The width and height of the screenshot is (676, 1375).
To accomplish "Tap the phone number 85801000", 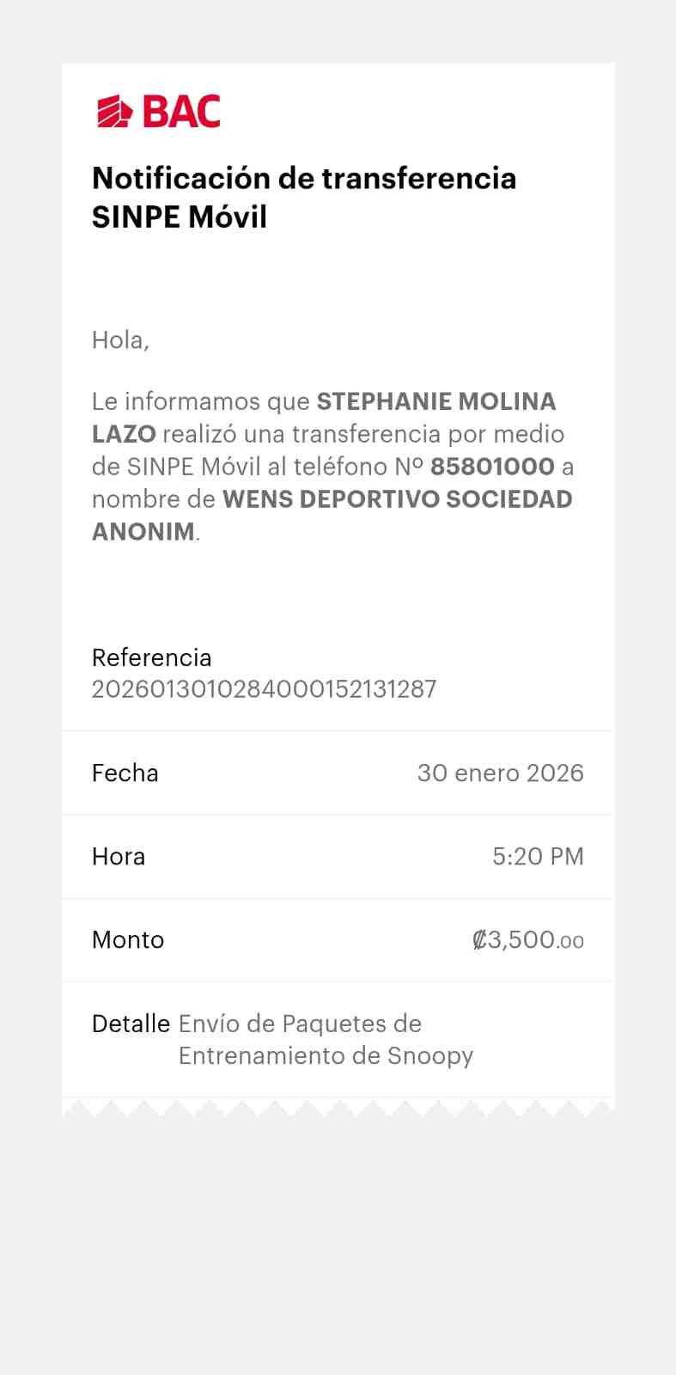I will point(492,467).
